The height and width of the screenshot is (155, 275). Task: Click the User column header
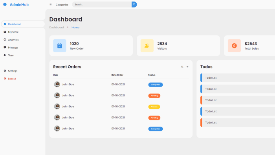(x=56, y=75)
